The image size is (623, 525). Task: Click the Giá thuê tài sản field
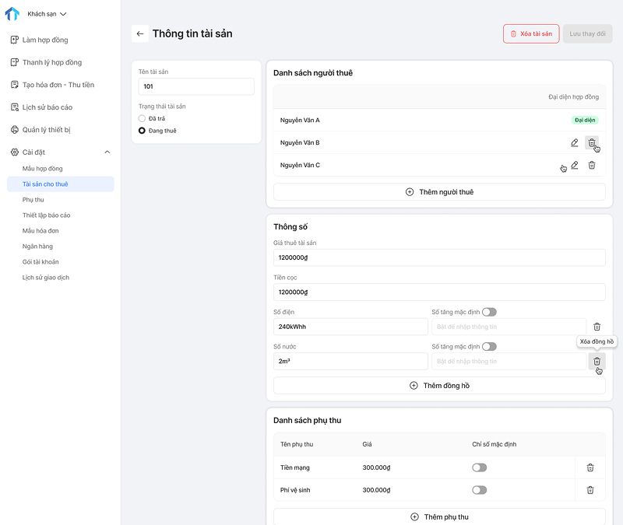pos(439,257)
